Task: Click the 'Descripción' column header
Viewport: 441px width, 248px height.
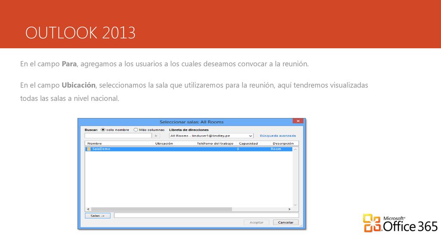Action: click(283, 143)
